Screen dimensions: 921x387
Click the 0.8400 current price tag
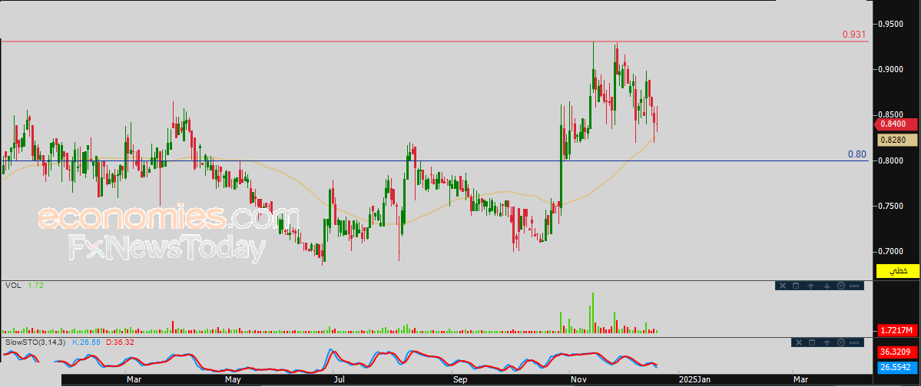pyautogui.click(x=896, y=124)
